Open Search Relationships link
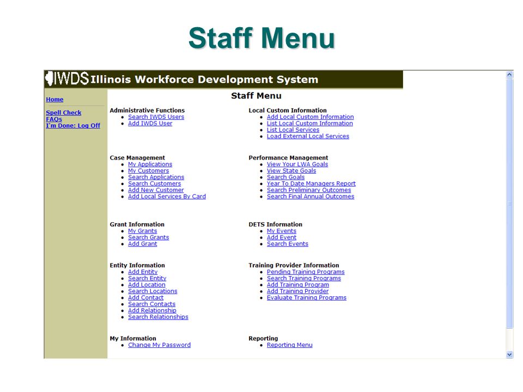Image resolution: width=523 pixels, height=392 pixels. (158, 317)
